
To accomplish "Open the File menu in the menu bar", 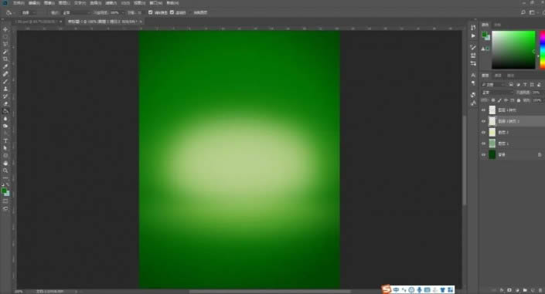I will click(x=19, y=3).
